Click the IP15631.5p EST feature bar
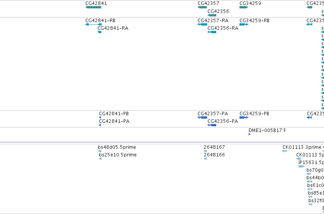Image resolution: width=324 pixels, height=214 pixels. point(302,166)
